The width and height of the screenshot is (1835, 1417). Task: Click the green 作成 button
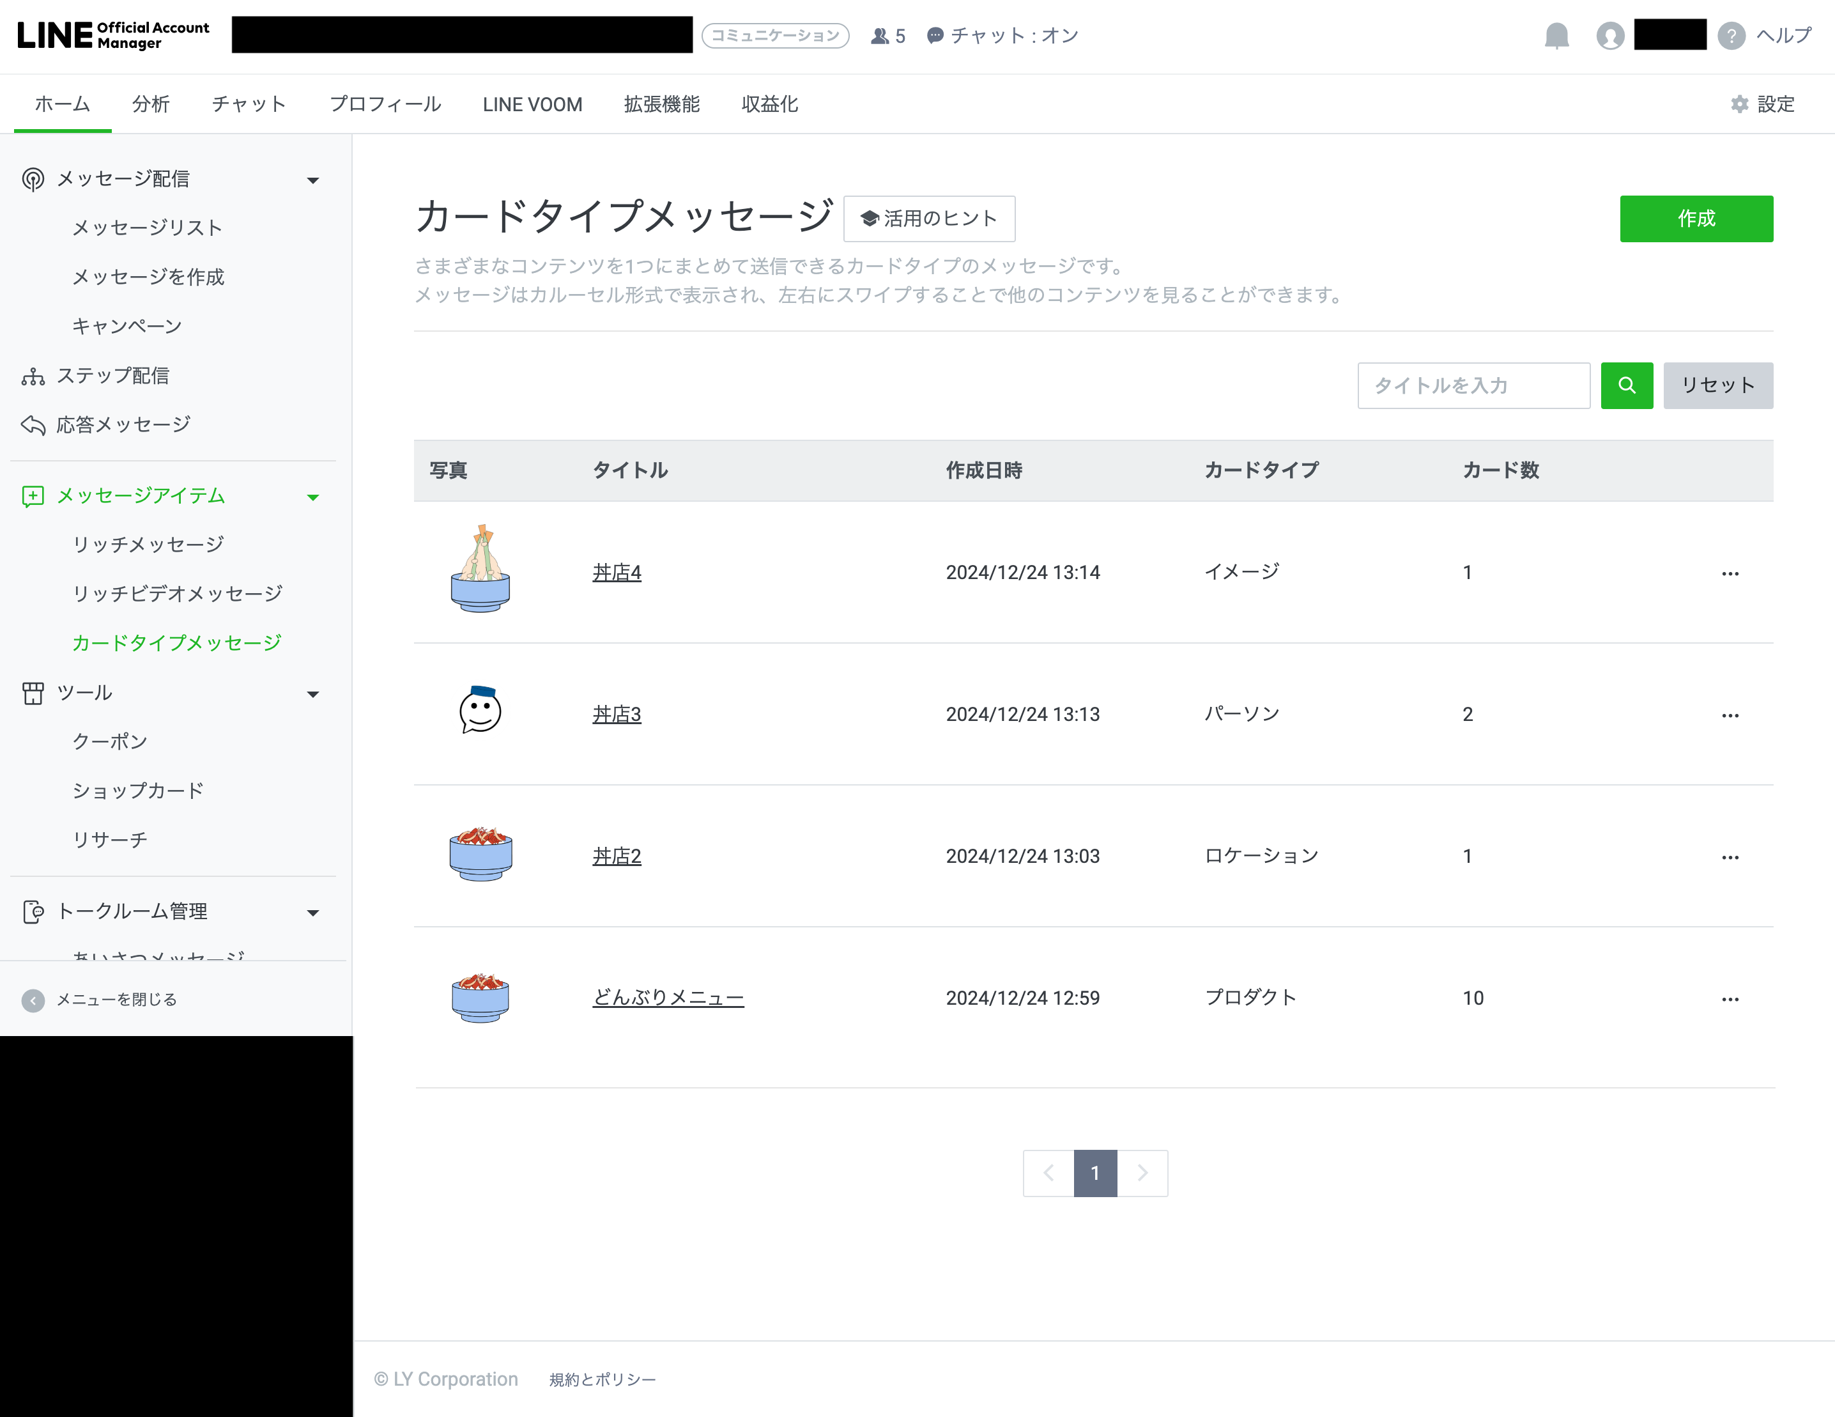tap(1696, 219)
